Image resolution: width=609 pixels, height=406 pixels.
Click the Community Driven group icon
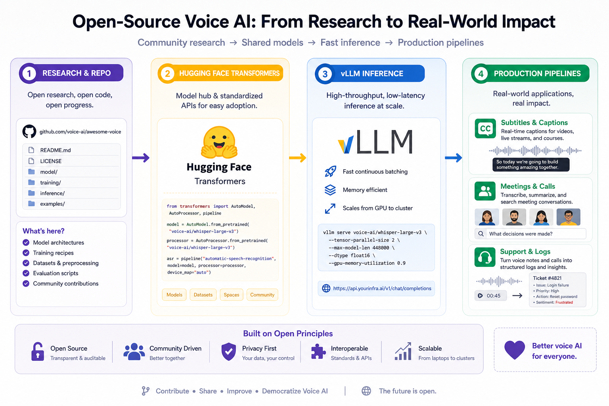point(134,351)
